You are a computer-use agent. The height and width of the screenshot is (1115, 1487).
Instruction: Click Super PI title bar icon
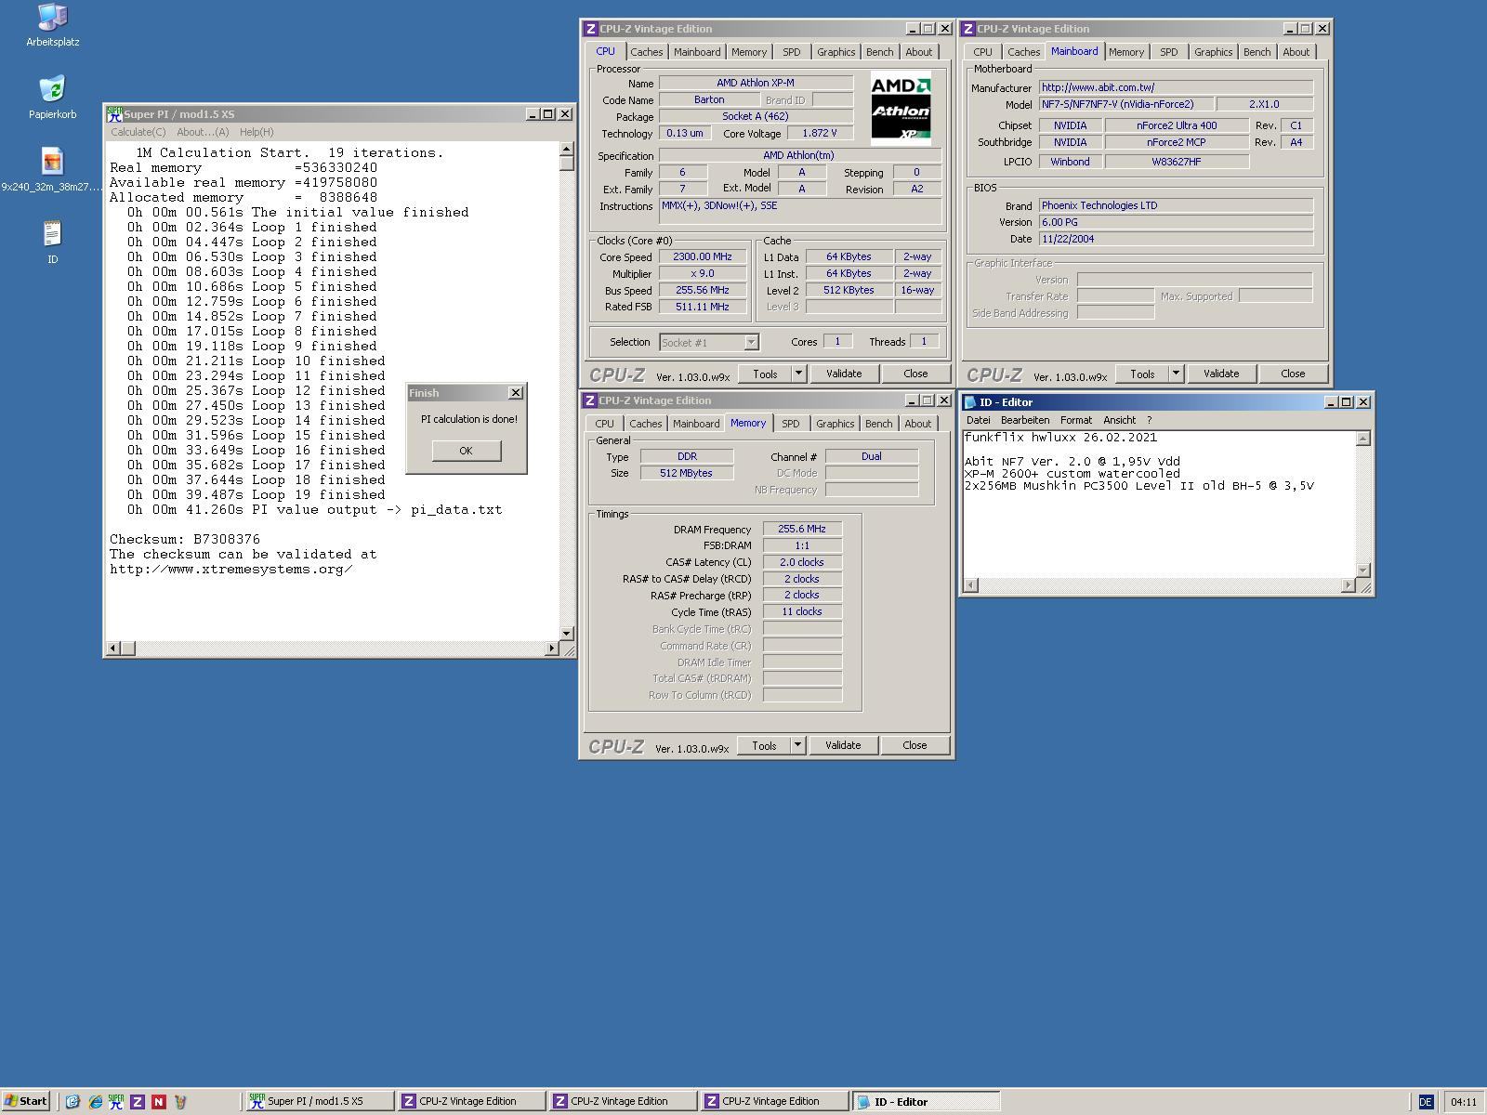click(114, 114)
